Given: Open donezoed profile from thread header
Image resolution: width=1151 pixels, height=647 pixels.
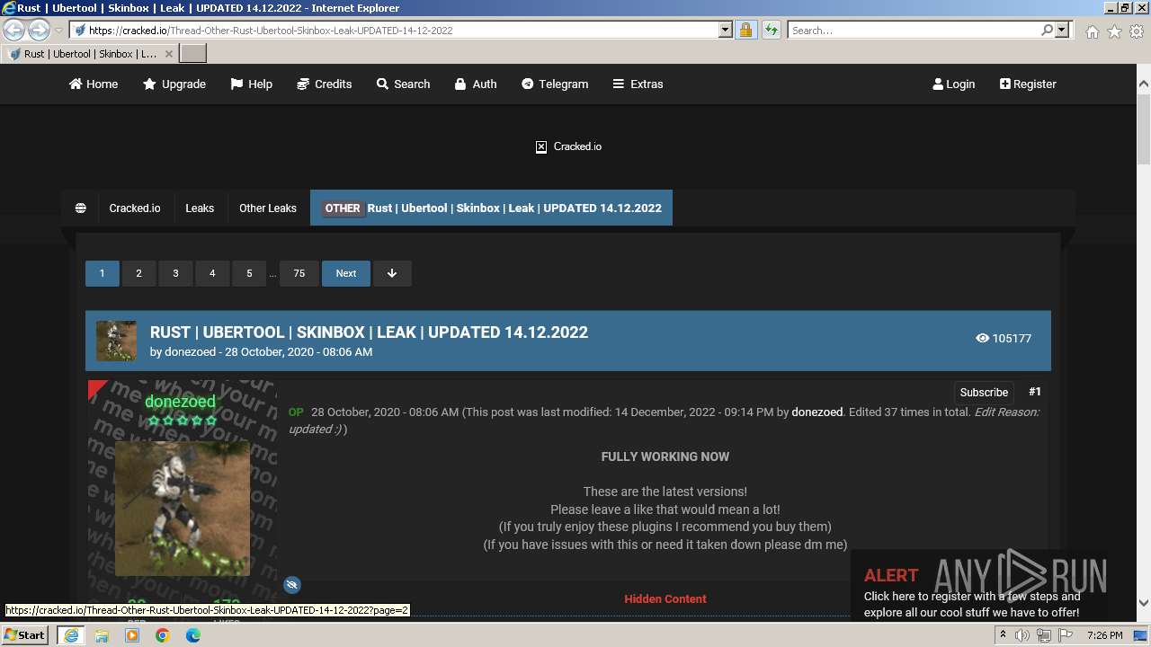Looking at the screenshot, I should [190, 351].
